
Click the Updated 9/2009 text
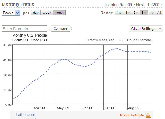coord(118,5)
